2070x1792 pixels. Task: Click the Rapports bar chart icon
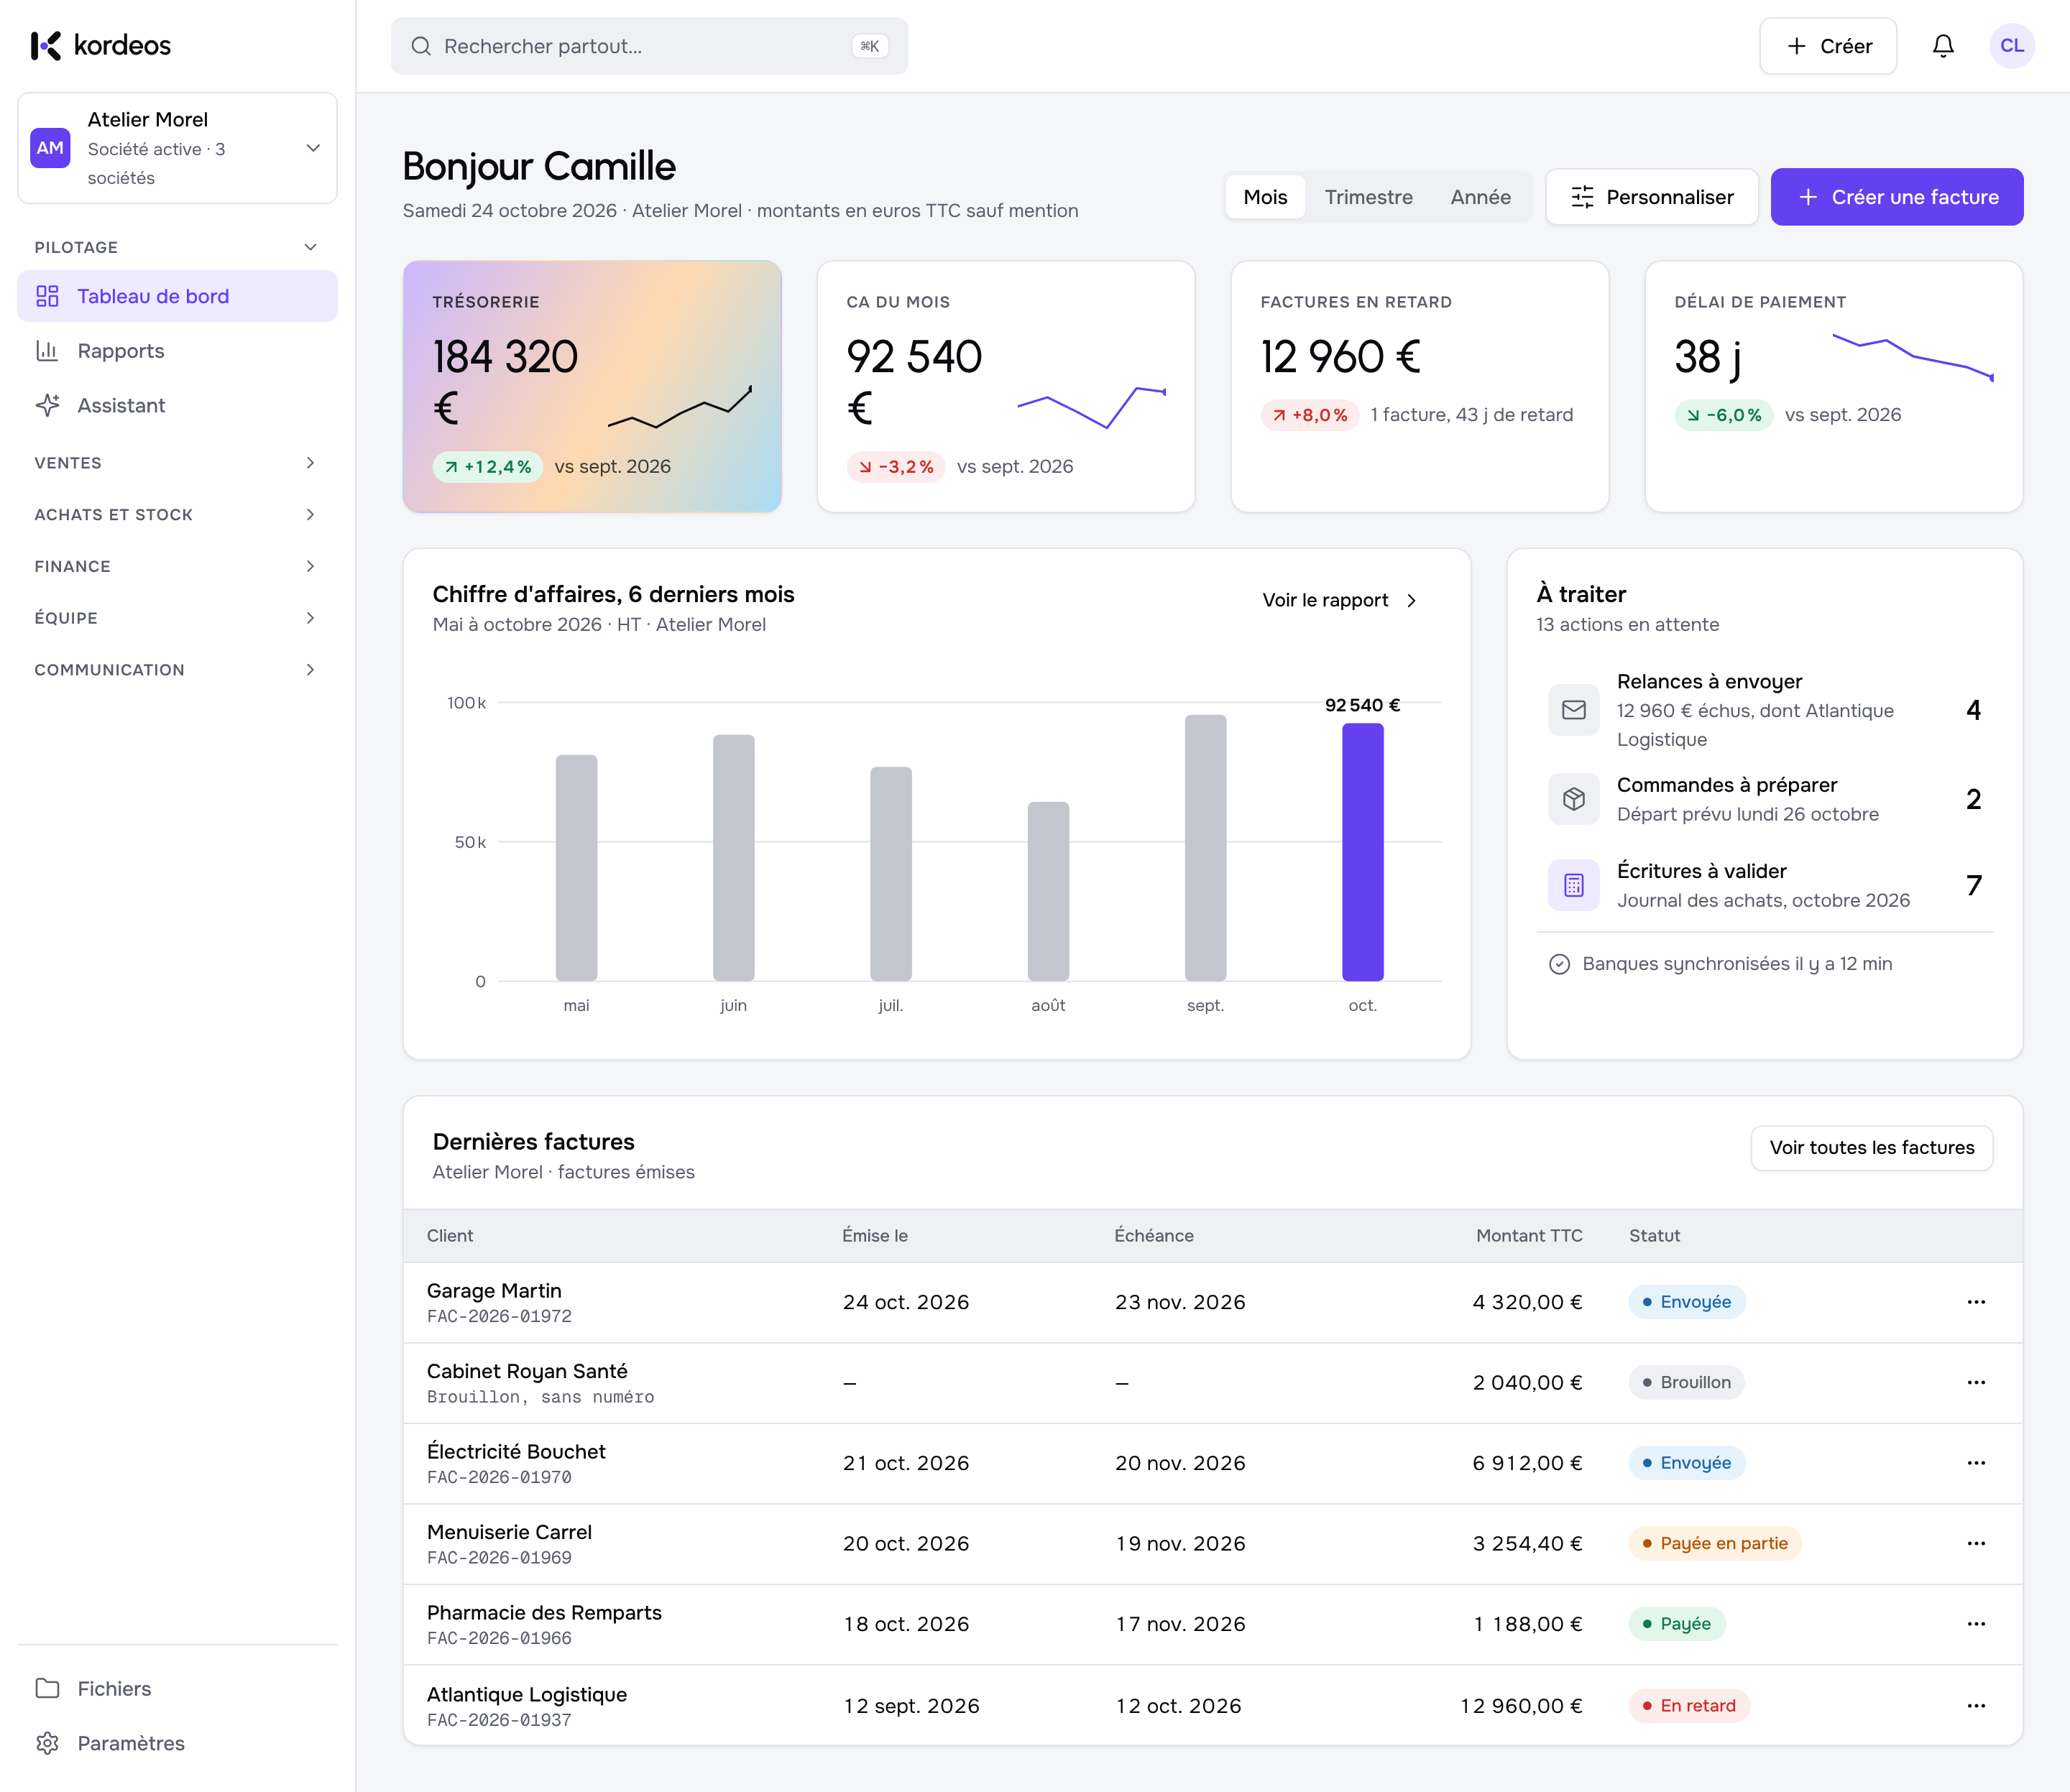[x=47, y=351]
